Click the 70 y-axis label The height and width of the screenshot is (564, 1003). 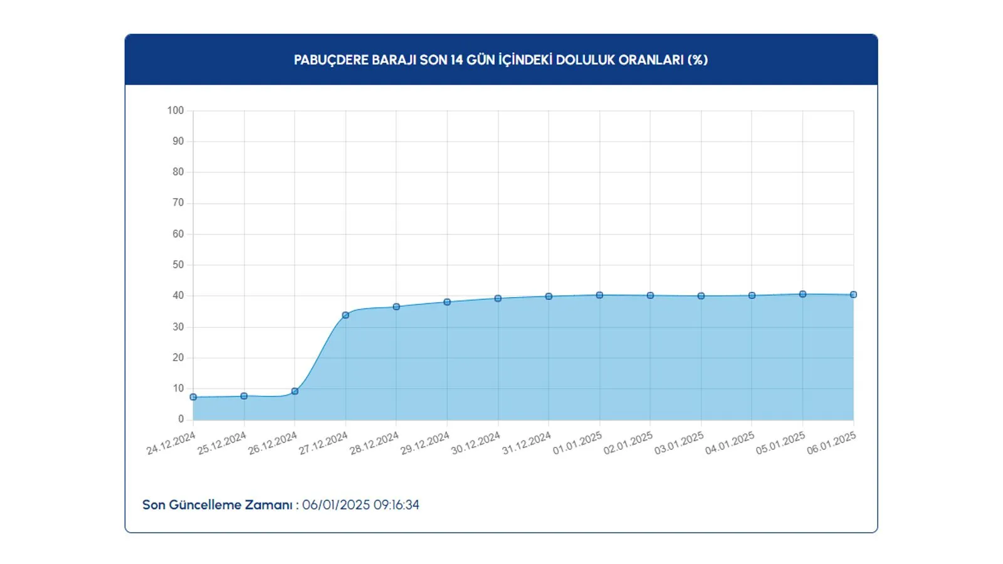[178, 203]
